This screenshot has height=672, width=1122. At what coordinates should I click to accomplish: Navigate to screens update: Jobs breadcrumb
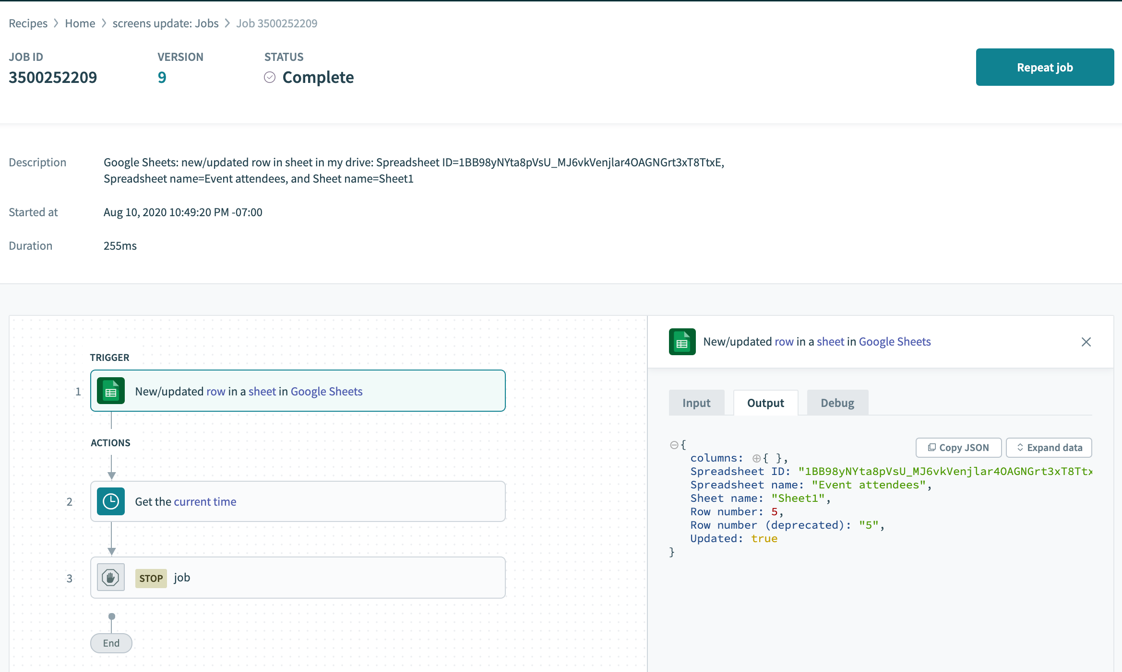166,23
